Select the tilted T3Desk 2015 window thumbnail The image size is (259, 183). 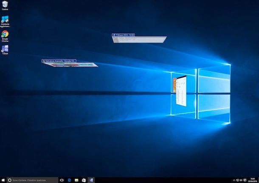(x=140, y=40)
